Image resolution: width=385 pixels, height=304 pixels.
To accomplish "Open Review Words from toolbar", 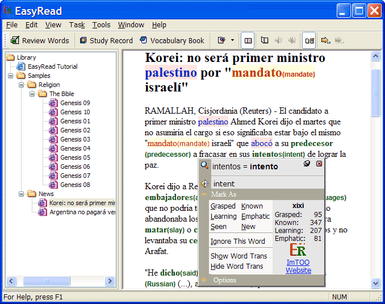I will [40, 40].
